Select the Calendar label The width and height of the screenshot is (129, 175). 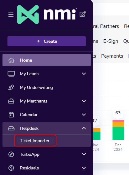pyautogui.click(x=29, y=115)
